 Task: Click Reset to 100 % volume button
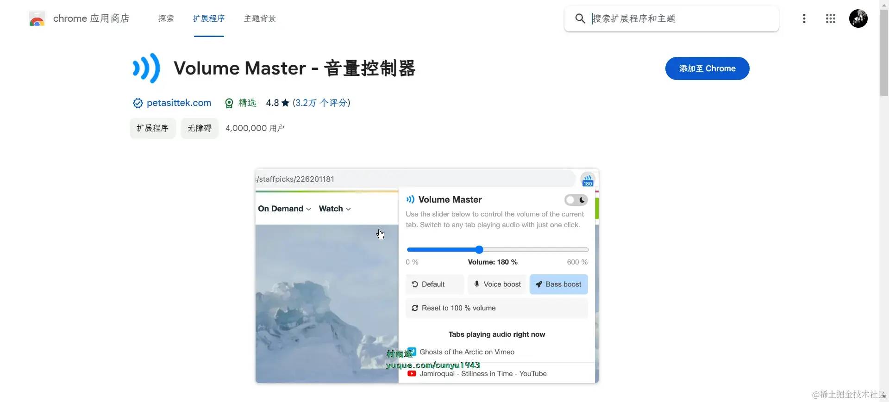point(497,308)
